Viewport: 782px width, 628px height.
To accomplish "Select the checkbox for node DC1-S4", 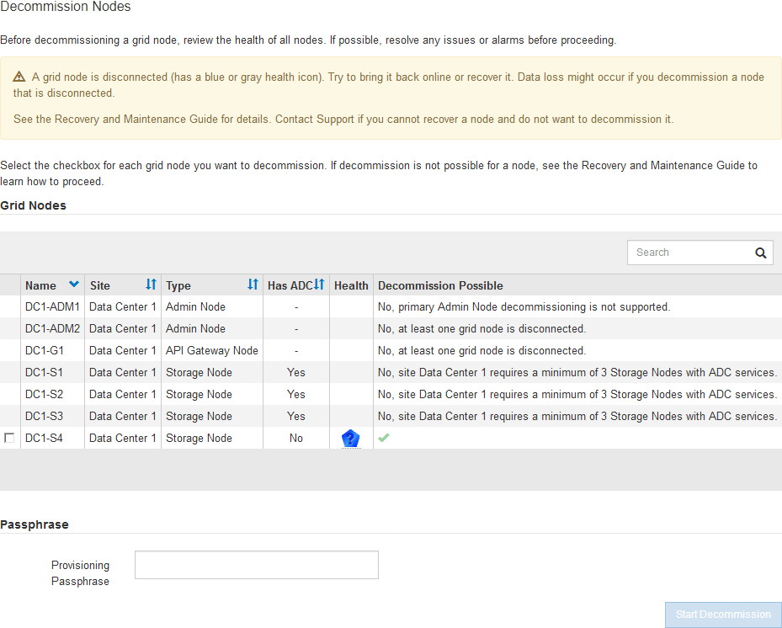I will (x=9, y=439).
